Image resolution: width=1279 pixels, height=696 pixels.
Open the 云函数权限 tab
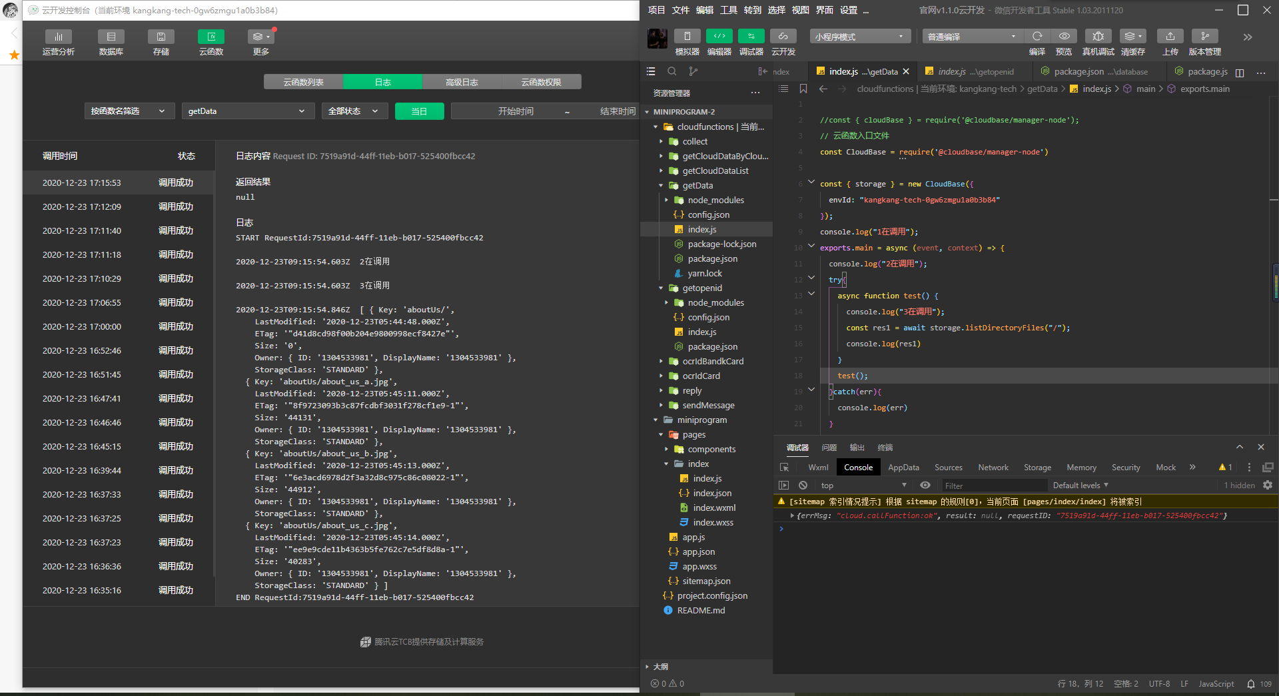tap(541, 82)
